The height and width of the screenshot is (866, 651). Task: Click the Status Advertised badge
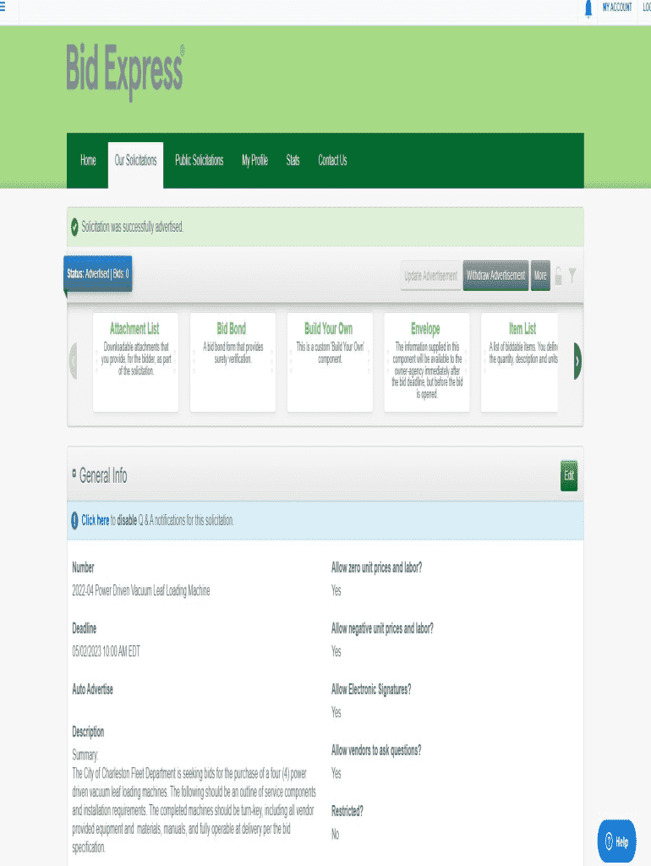tap(98, 273)
